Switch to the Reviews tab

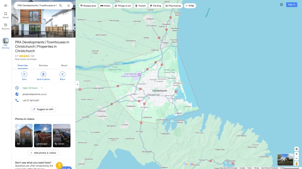pyautogui.click(x=43, y=66)
